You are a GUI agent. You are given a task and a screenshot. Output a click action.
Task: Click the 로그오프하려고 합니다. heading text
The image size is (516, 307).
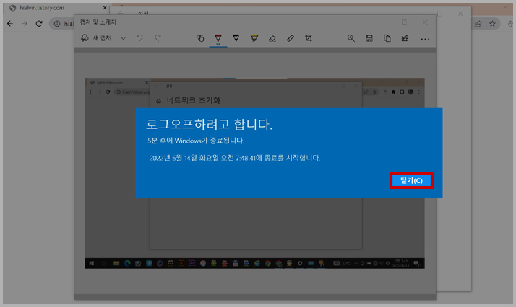tap(209, 124)
